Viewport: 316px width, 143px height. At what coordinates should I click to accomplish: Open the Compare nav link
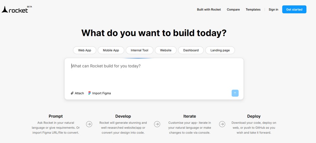tap(233, 9)
